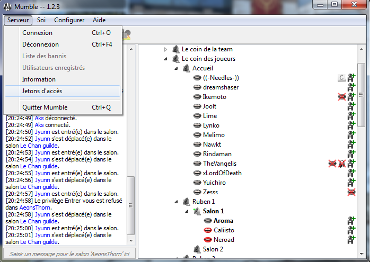Click the Aks link in the Aks déconnecté entry
This screenshot has width=370, height=262.
coord(39,118)
